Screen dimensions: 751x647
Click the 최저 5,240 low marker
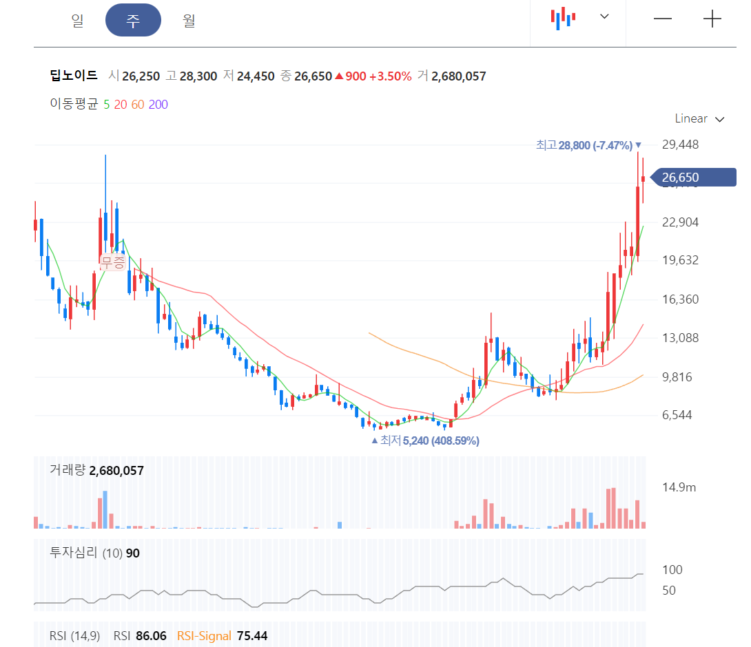425,441
